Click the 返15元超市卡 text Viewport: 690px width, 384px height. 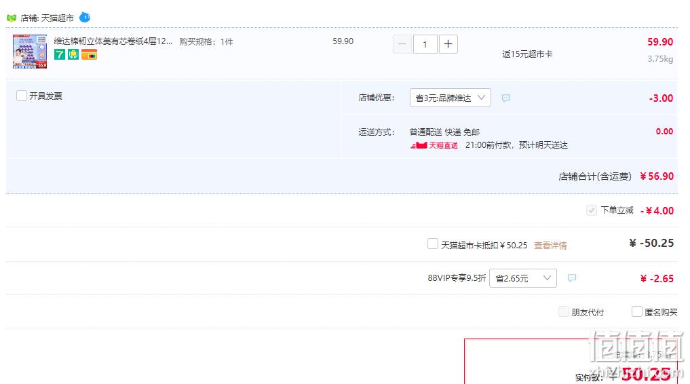pos(527,54)
